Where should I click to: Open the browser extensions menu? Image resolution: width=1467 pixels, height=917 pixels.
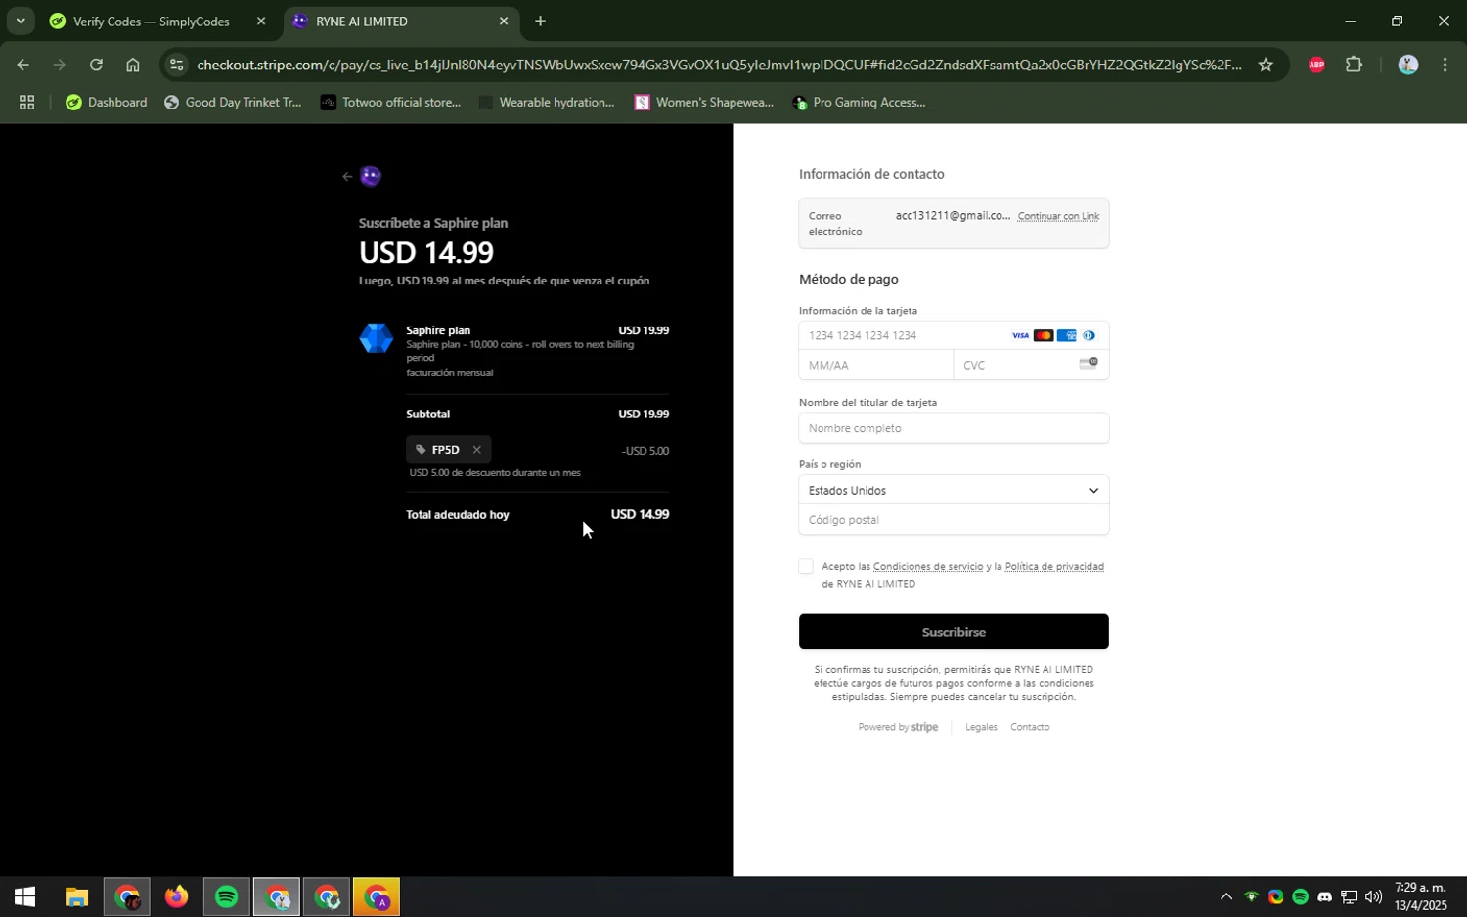tap(1355, 65)
